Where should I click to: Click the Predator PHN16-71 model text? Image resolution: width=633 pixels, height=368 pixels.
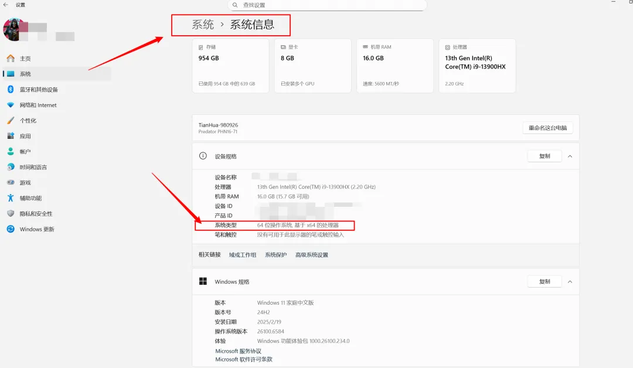pyautogui.click(x=218, y=131)
